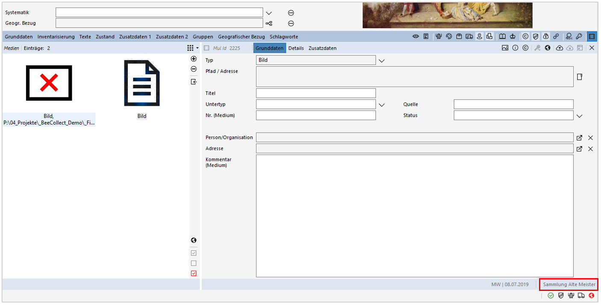The image size is (601, 305).
Task: Open the Typ dropdown showing Bild
Action: point(381,60)
